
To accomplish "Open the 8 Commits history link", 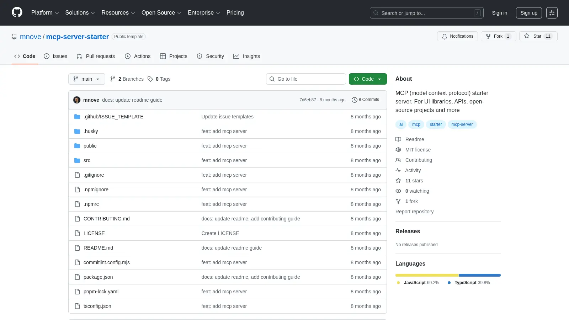I will click(x=365, y=100).
